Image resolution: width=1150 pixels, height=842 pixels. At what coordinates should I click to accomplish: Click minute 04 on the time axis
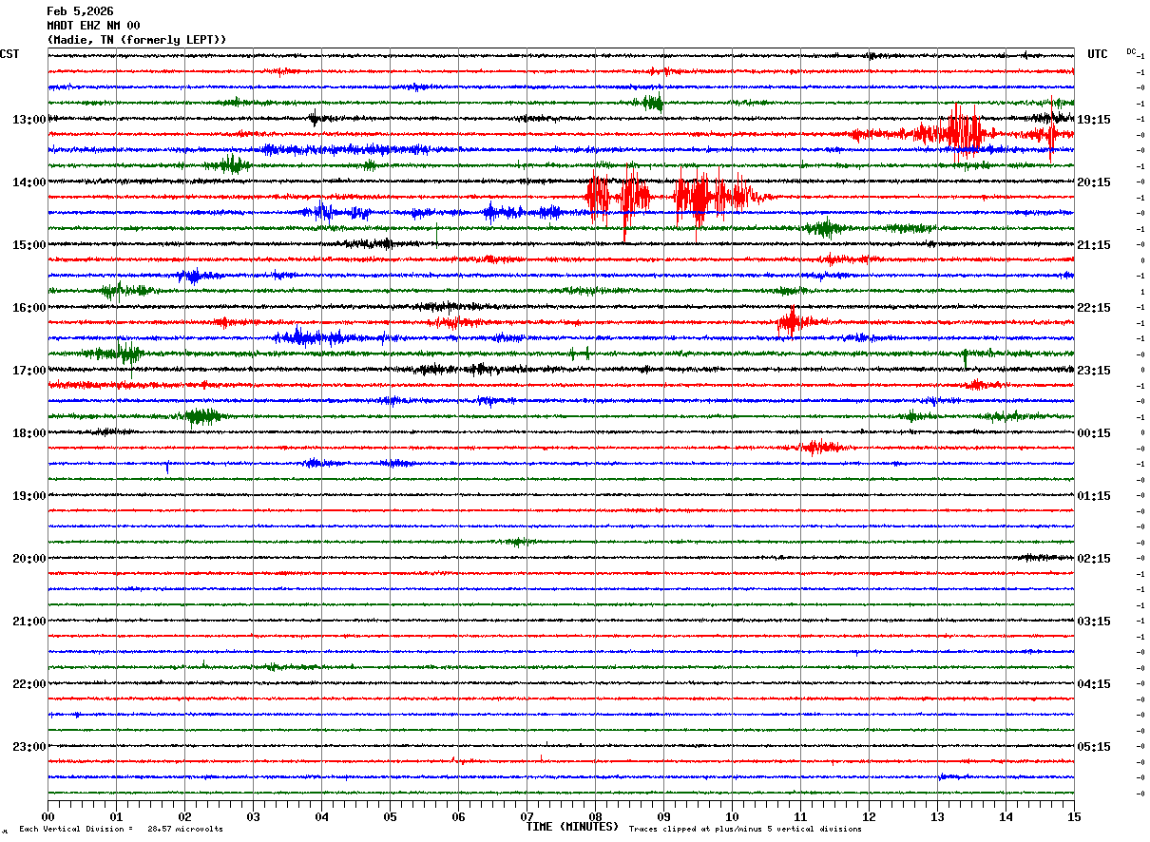[x=321, y=816]
